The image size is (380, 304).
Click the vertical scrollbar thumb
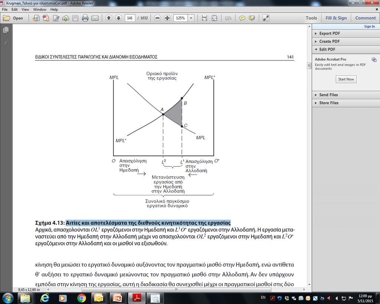coord(309,65)
